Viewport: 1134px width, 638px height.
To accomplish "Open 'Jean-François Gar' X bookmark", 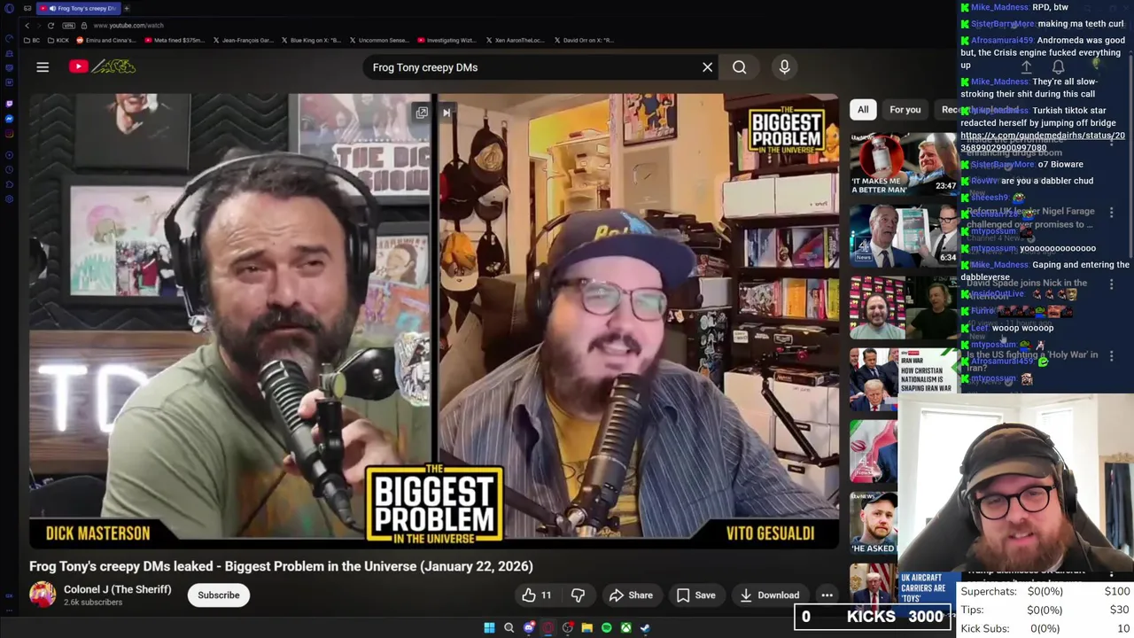I will (243, 40).
